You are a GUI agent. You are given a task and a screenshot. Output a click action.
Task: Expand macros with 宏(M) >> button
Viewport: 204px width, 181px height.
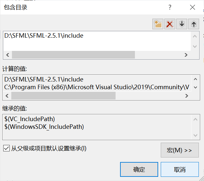click(x=180, y=150)
